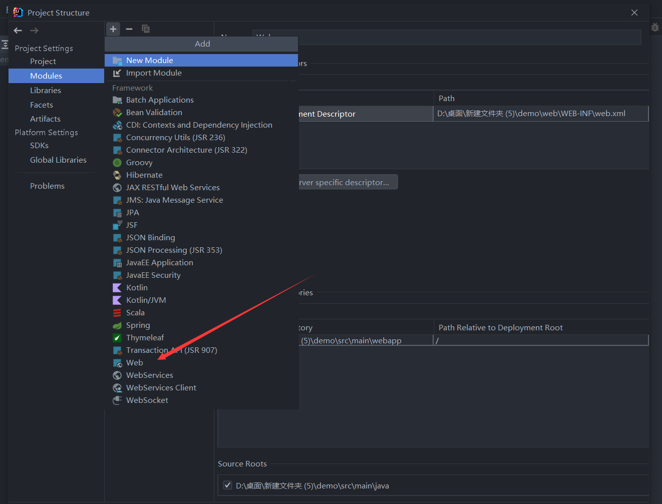This screenshot has height=504, width=662.
Task: Click the Deployment Descriptor type cell
Action: tap(366, 114)
